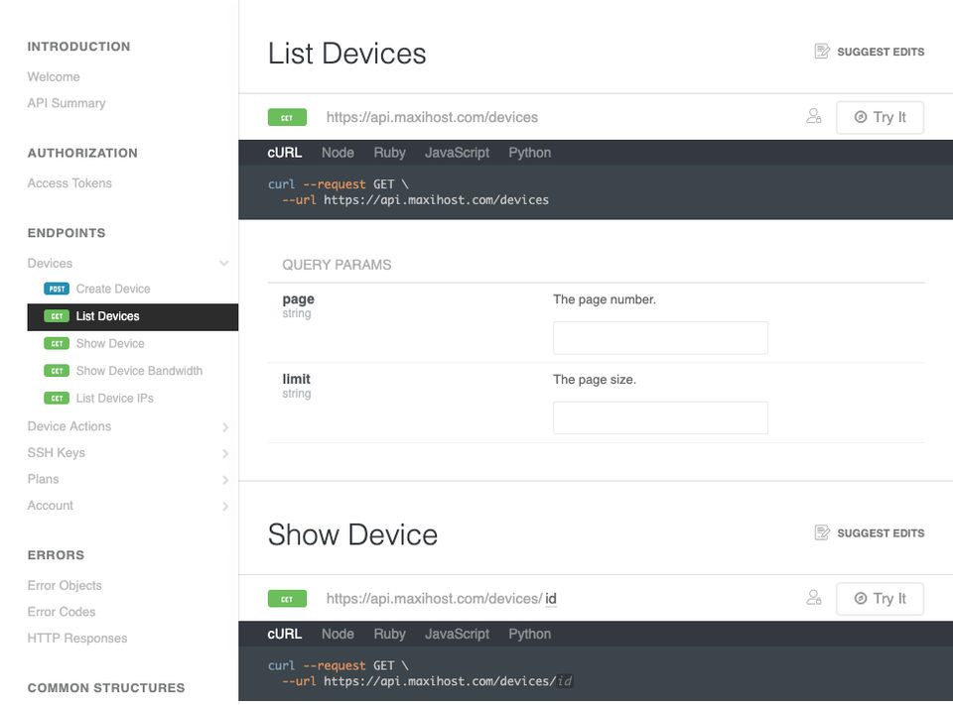Screen dimensions: 953x705
Task: Open the Error Codes link
Action: (62, 612)
